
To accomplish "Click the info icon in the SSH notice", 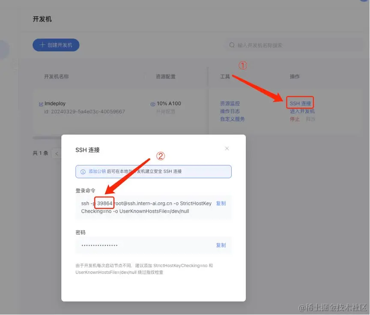I will point(83,172).
